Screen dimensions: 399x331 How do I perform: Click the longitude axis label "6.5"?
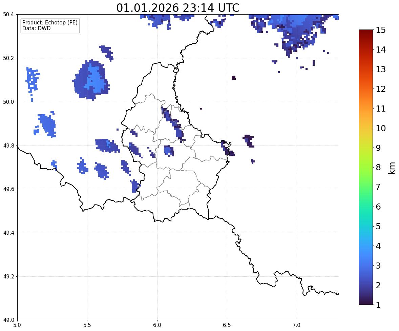(x=227, y=325)
